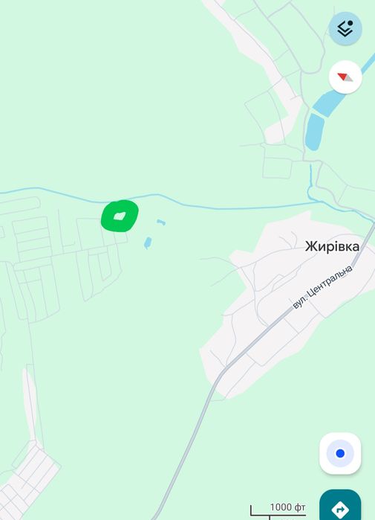Screen dimensions: 375x520
Task: Tap the narrow gray strip at lower left
Action: click(x=30, y=405)
